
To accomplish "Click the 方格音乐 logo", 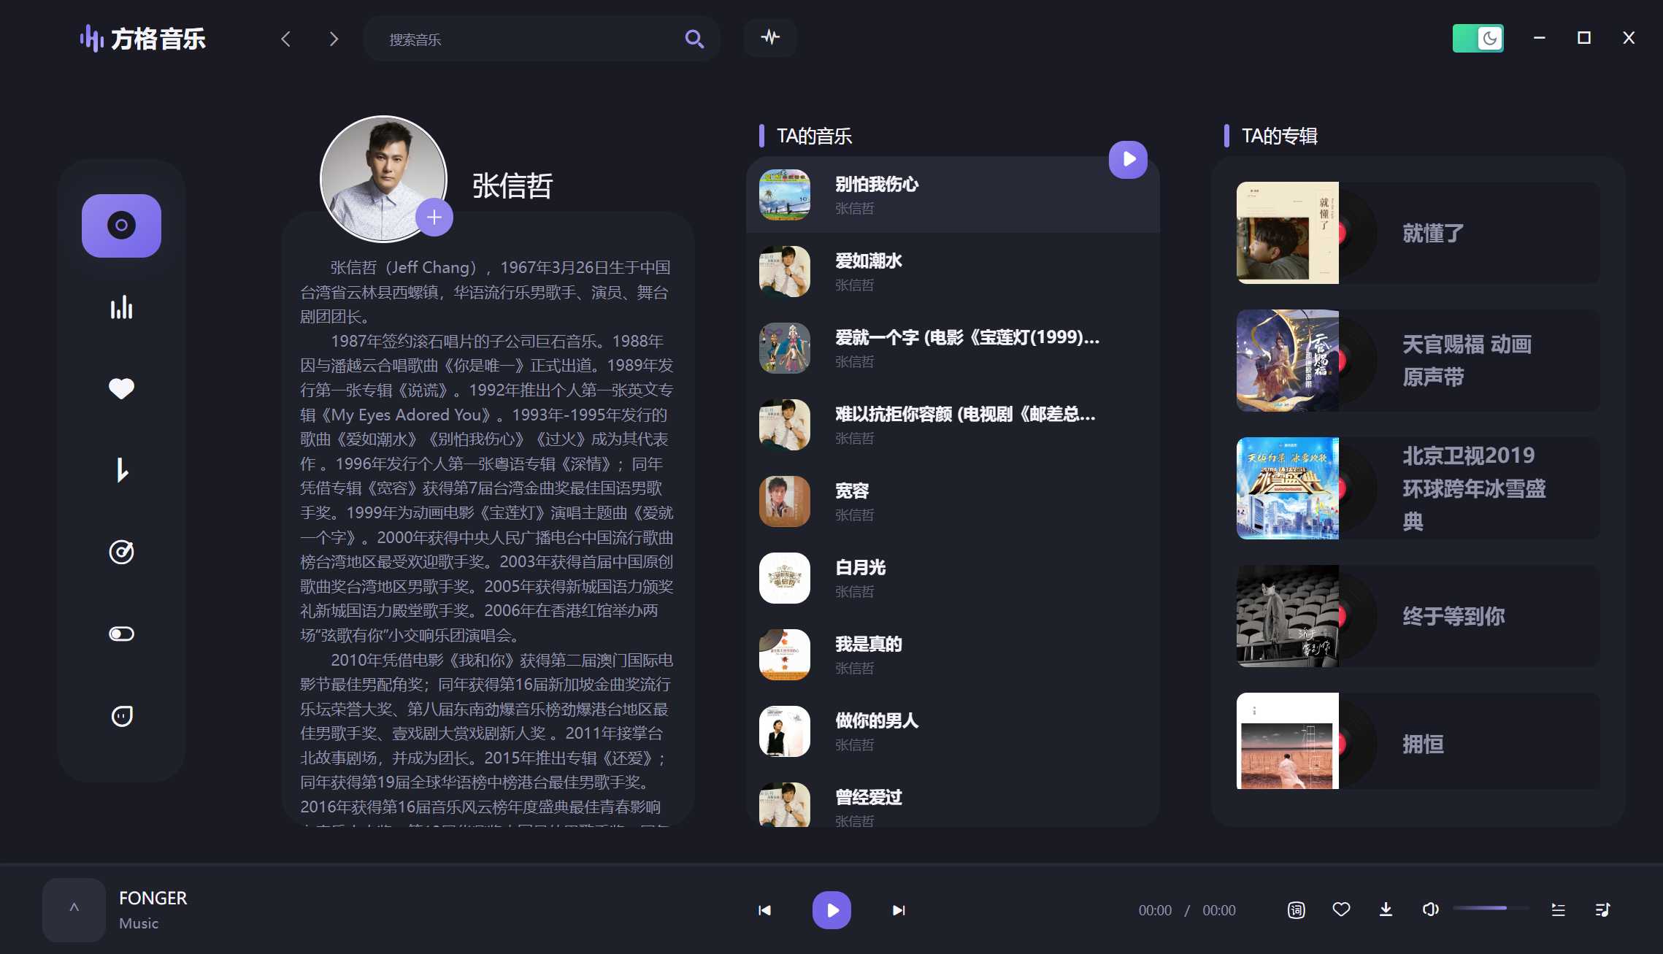I will 143,38.
